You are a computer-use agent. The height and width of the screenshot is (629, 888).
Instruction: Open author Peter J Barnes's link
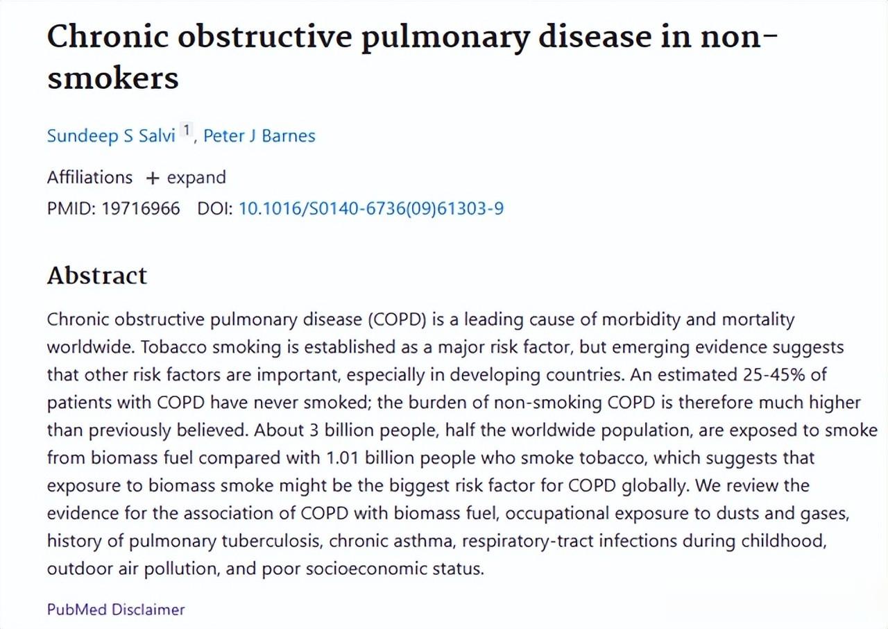pos(259,135)
